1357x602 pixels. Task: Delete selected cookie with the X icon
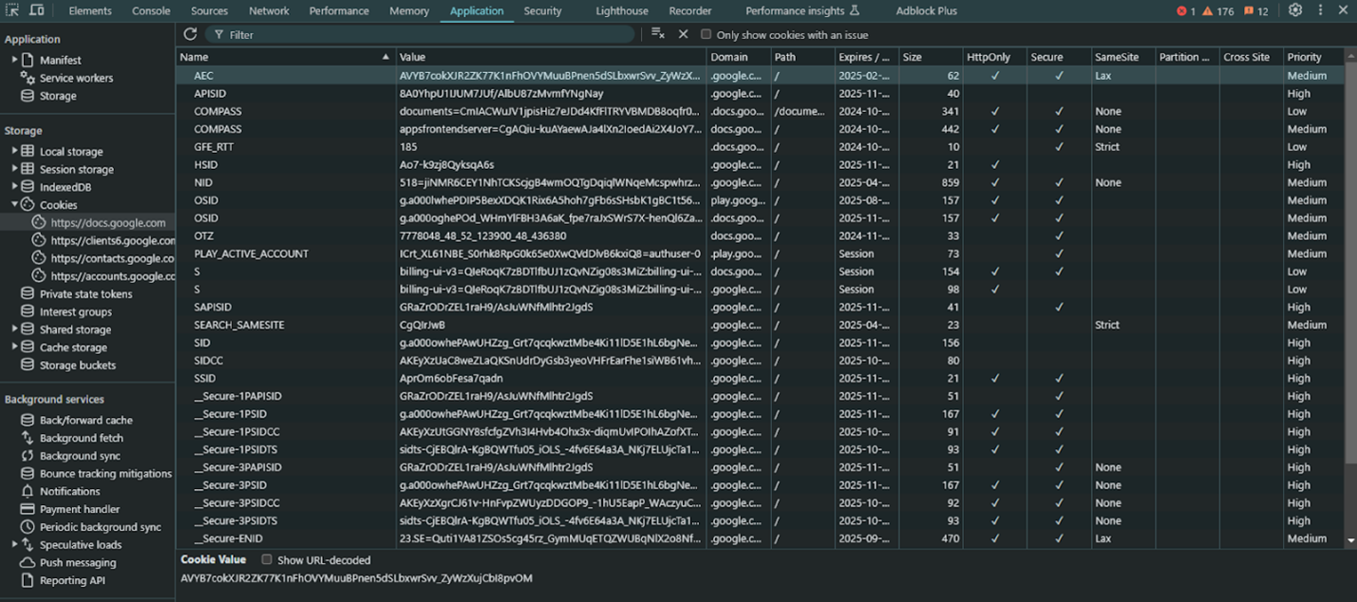[x=683, y=34]
